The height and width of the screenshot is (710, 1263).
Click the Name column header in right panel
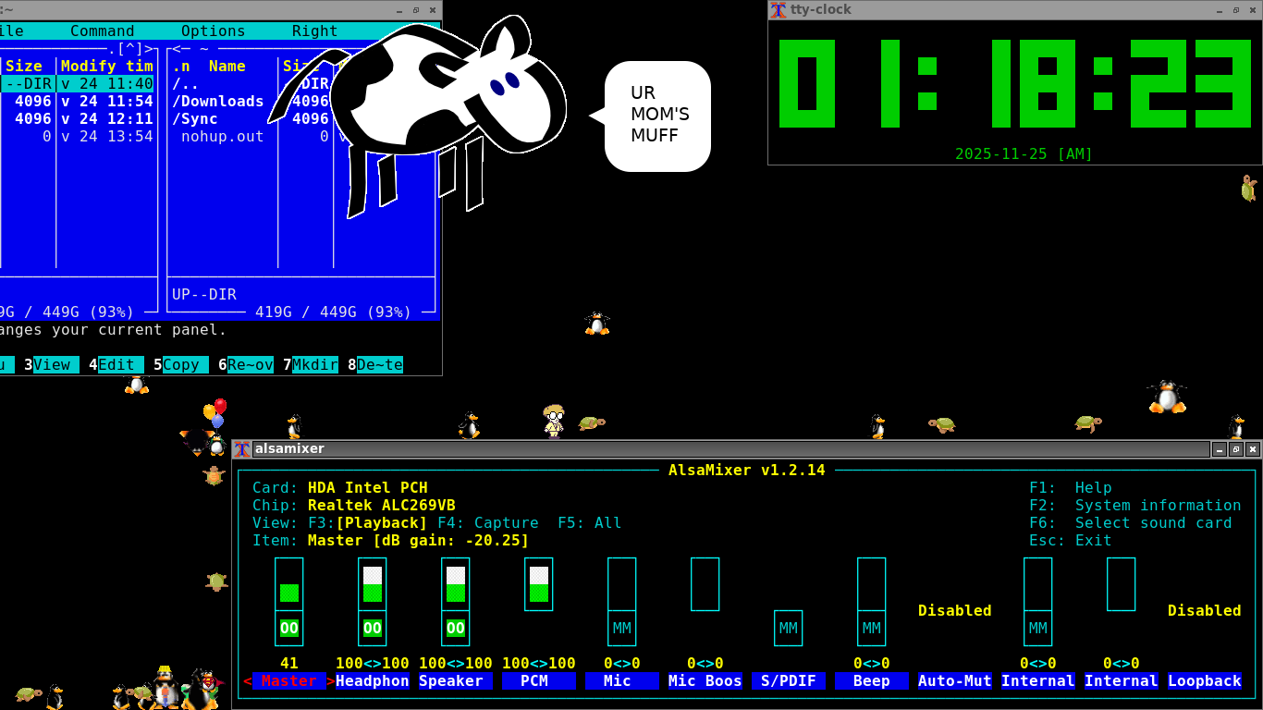pos(227,66)
